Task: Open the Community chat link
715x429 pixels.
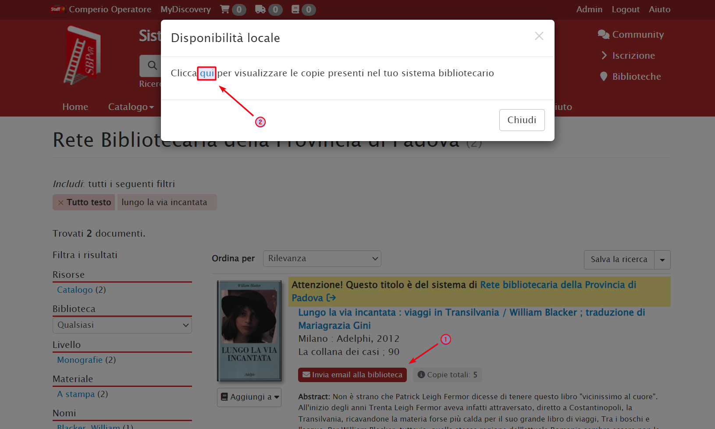Action: 630,35
